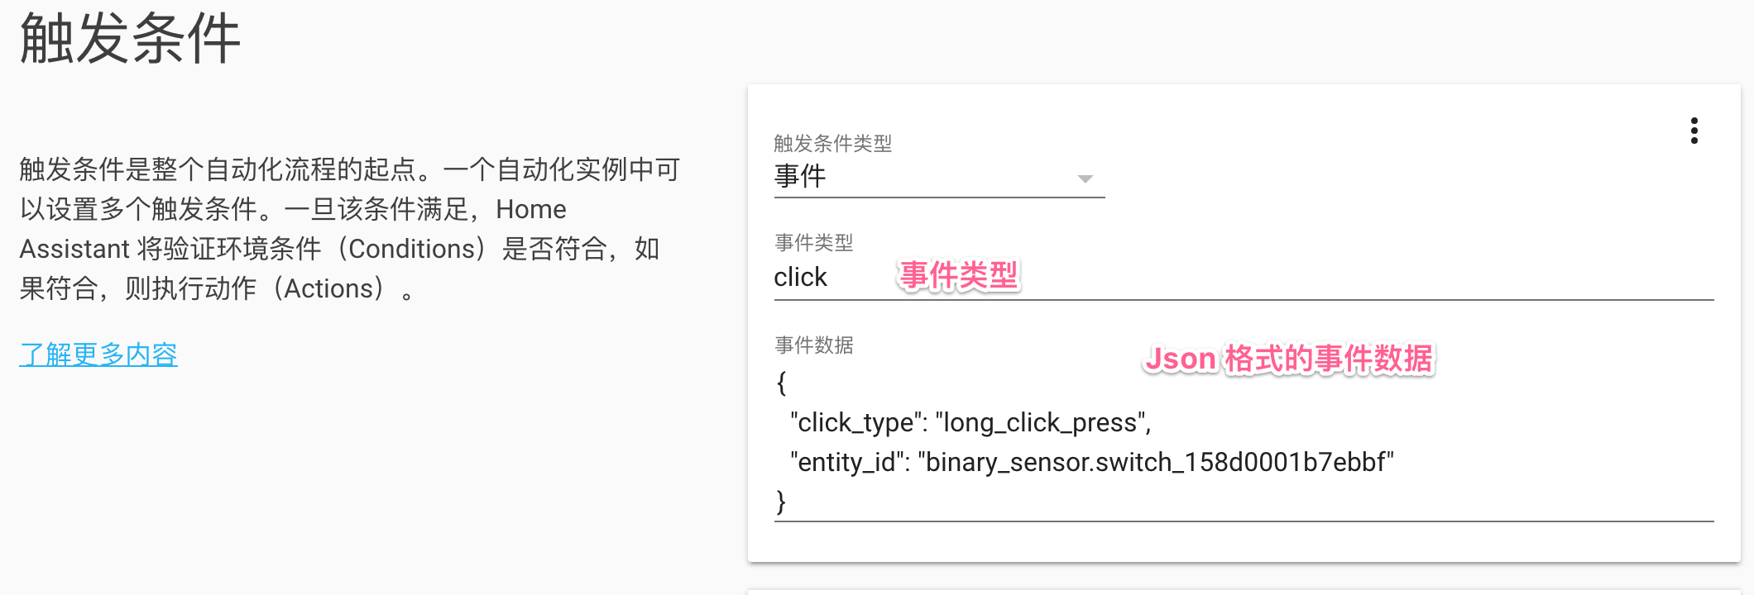Open the trigger card's three-dot menu

click(x=1694, y=131)
